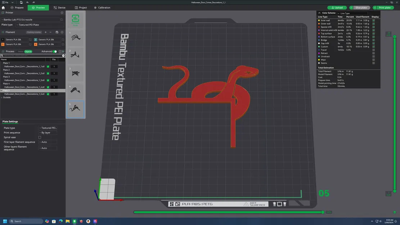Open Bambu Studio green taskbar icon
This screenshot has width=400, height=225.
click(75, 221)
